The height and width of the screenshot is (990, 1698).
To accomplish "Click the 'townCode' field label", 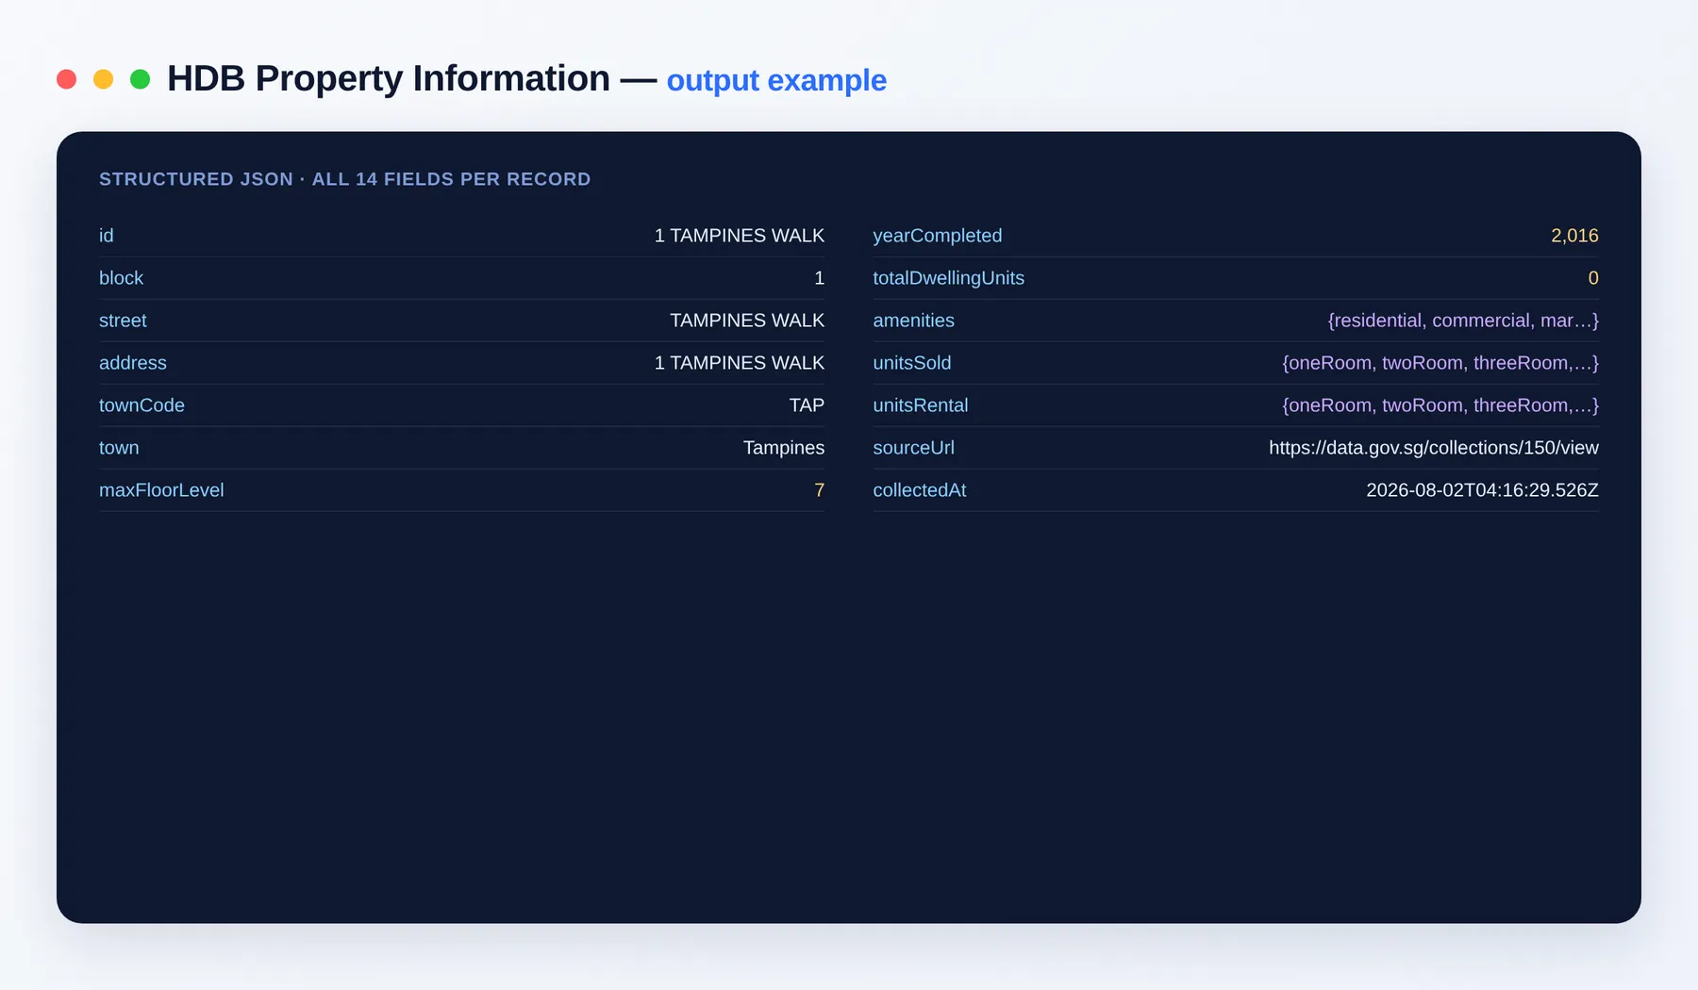I will pos(141,405).
